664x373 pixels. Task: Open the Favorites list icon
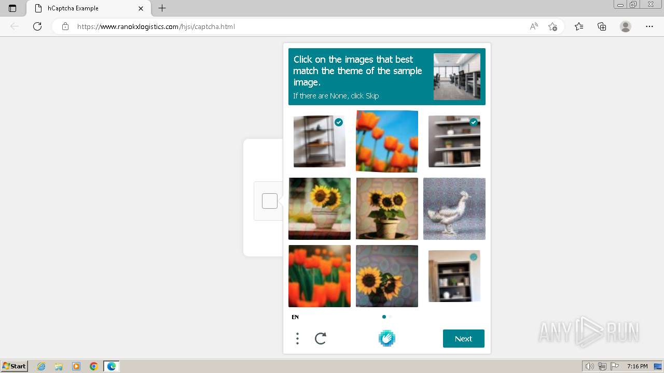pyautogui.click(x=579, y=26)
